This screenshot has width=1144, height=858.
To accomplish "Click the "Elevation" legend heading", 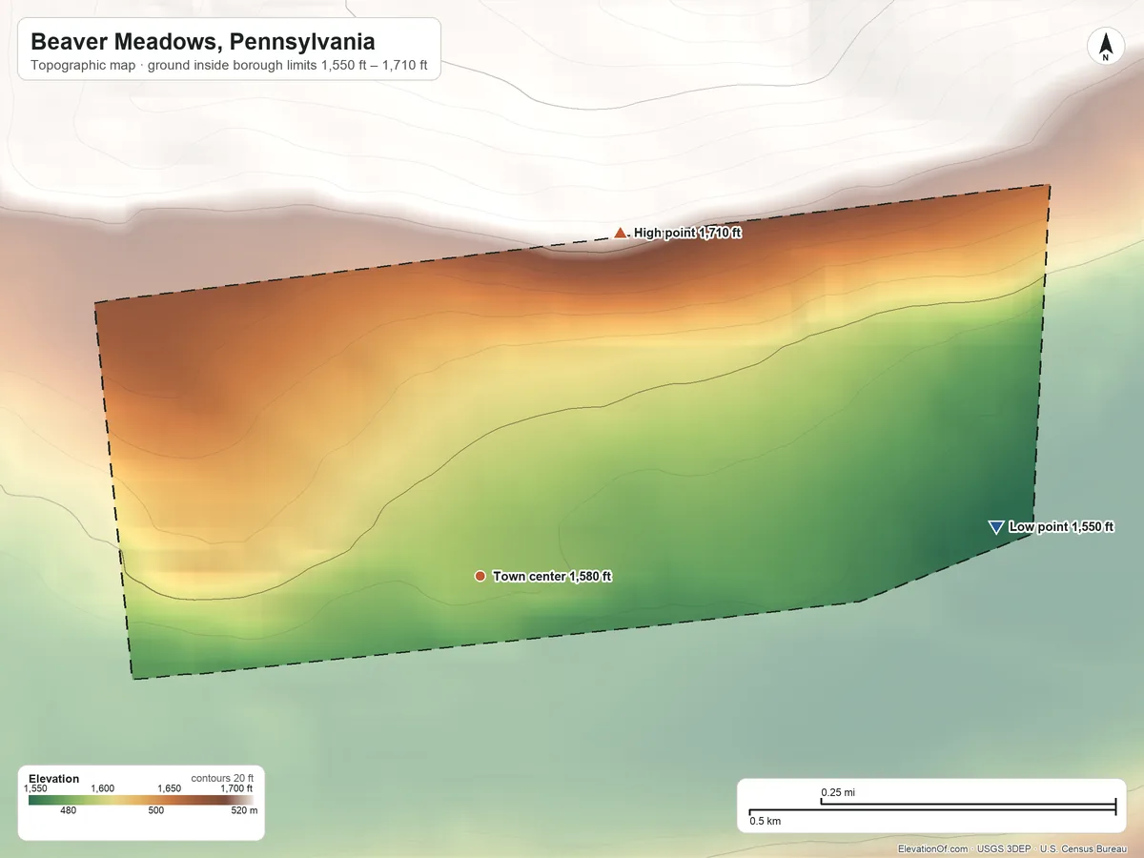I will pyautogui.click(x=53, y=779).
